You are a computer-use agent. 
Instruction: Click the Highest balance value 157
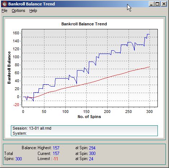pyautogui.click(x=56, y=148)
